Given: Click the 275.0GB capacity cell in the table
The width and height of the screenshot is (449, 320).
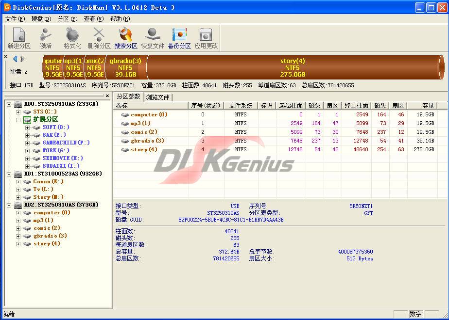Looking at the screenshot, I should pos(424,149).
